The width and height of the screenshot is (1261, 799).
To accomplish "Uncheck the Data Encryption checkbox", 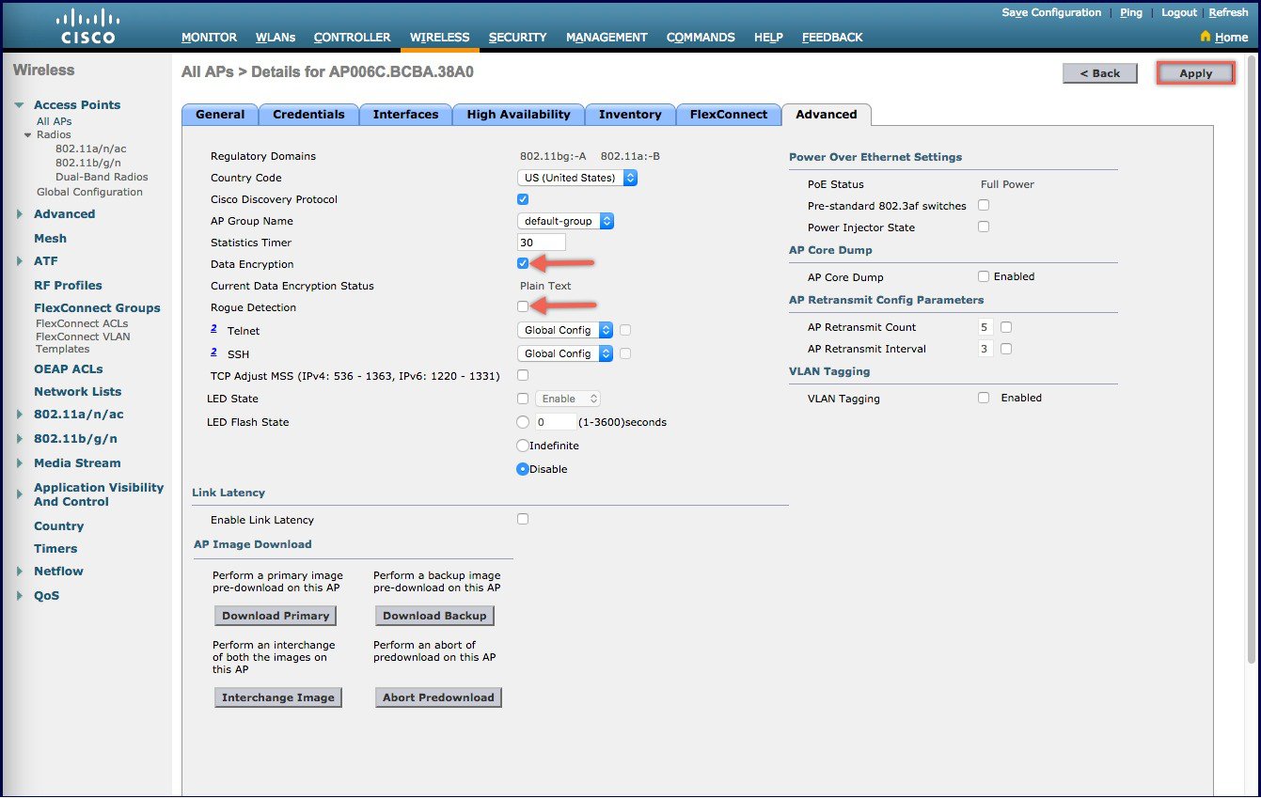I will coord(523,264).
